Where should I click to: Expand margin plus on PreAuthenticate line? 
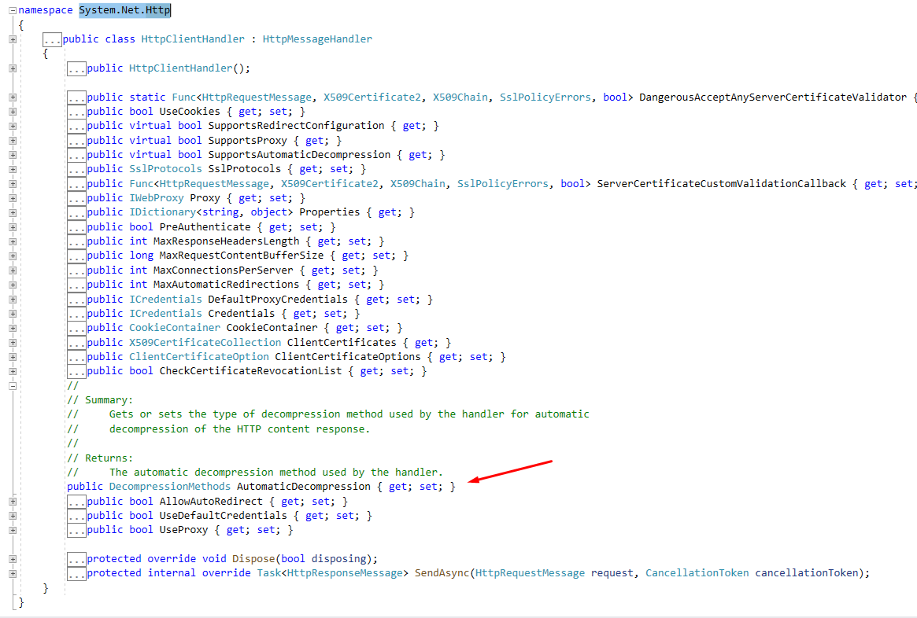click(13, 227)
